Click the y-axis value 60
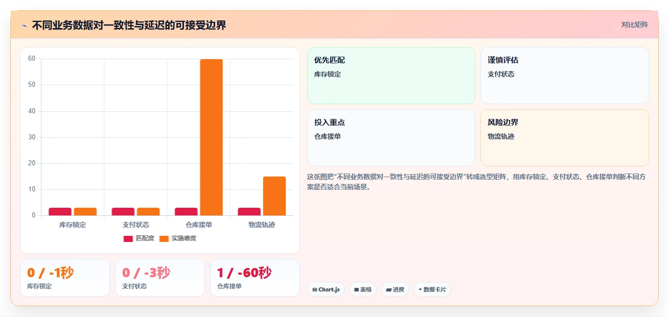 [32, 59]
